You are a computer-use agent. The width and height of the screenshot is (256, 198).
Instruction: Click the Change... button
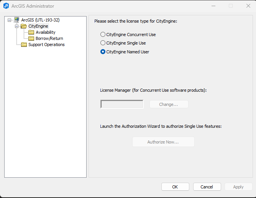pyautogui.click(x=169, y=104)
